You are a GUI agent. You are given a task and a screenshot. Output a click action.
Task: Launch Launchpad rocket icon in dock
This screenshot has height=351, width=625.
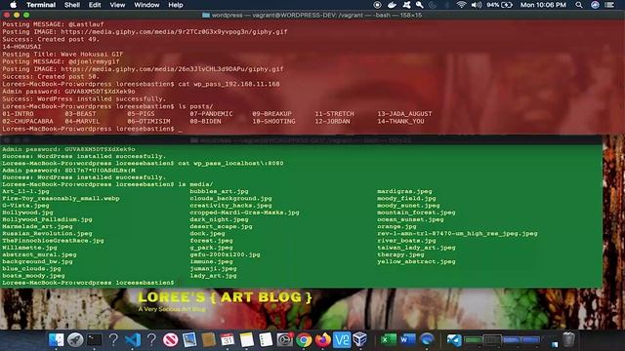coord(75,340)
